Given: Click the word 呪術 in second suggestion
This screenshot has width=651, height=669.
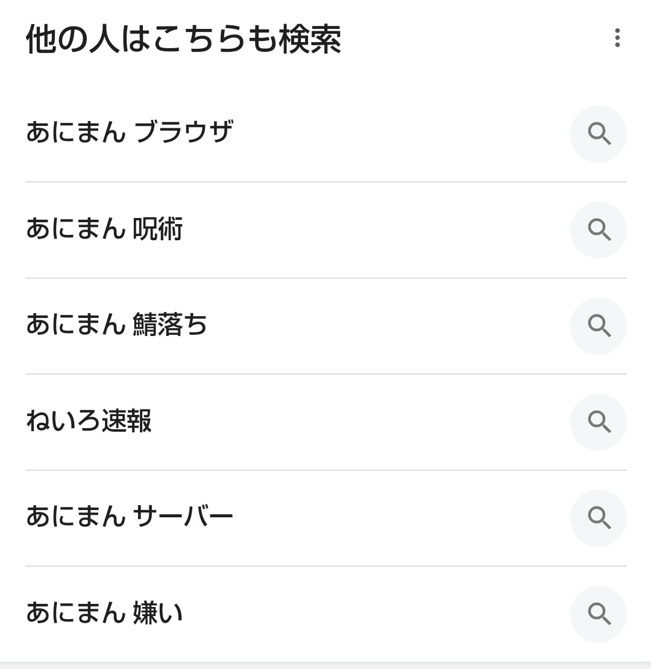Looking at the screenshot, I should click(x=157, y=229).
